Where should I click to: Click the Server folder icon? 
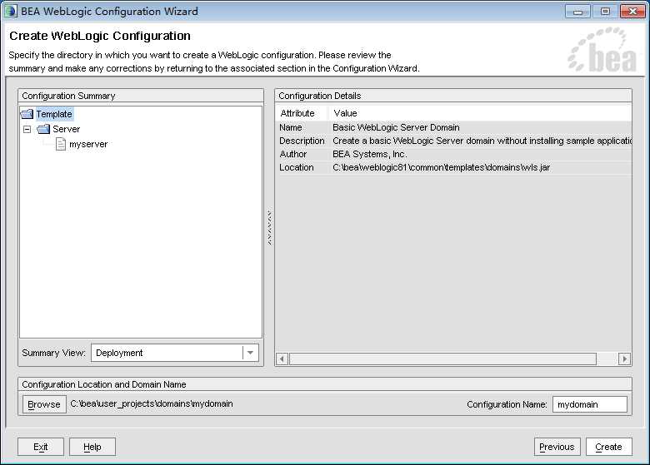pyautogui.click(x=43, y=129)
